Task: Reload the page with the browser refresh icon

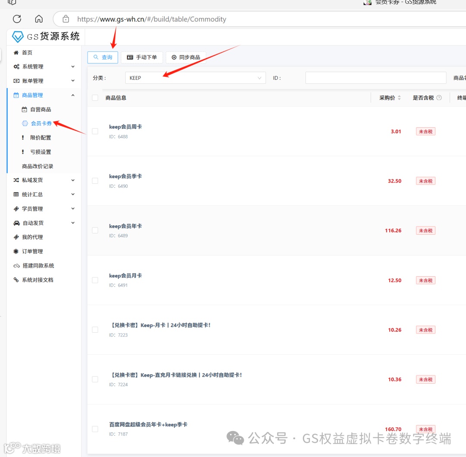Action: (x=17, y=19)
